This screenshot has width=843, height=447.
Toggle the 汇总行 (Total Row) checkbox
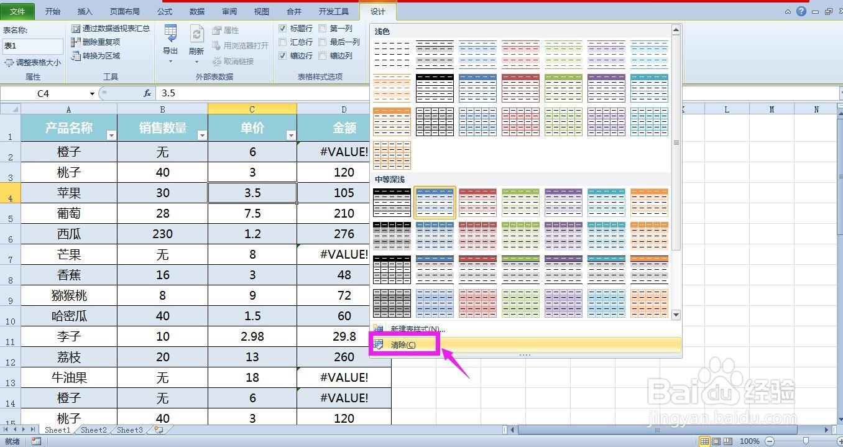(x=283, y=42)
